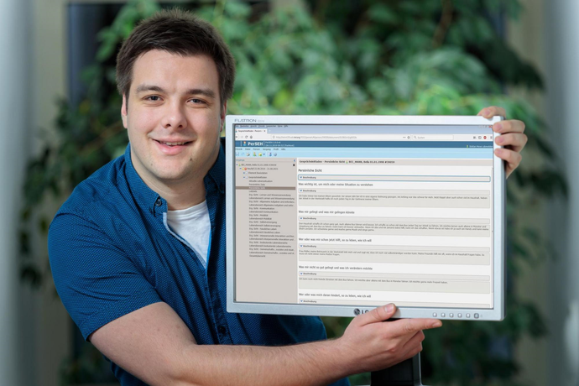The image size is (579, 386).
Task: Toggle Beschreibung under 'Was mir nicht so gut gelingt'
Action: click(309, 274)
